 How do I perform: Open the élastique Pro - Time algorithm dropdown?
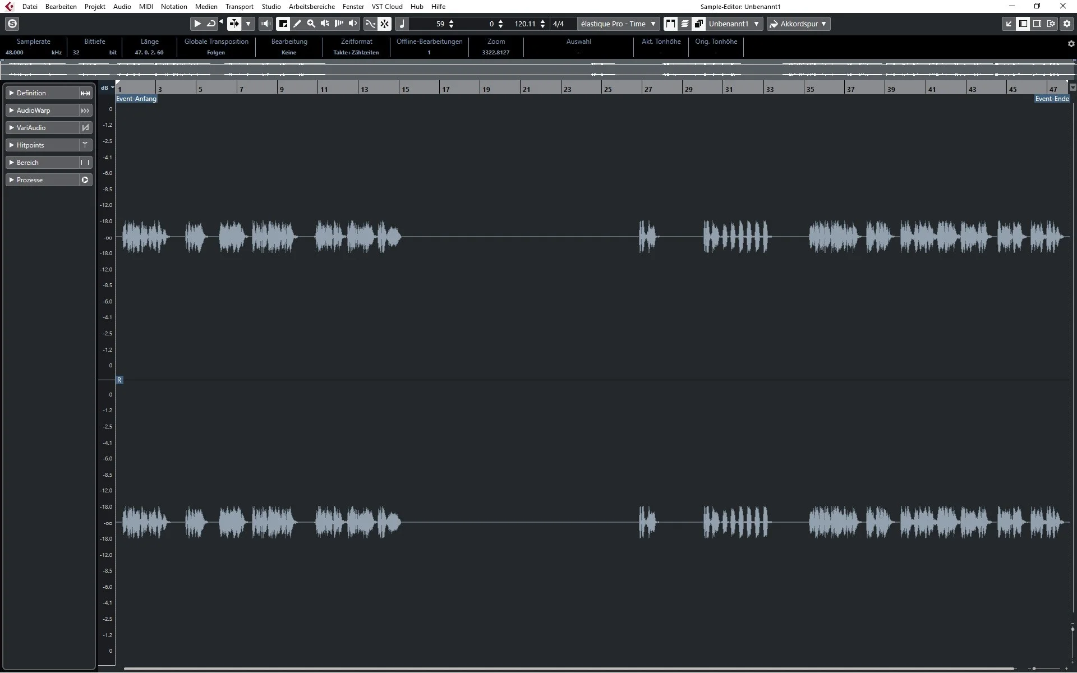(x=618, y=24)
